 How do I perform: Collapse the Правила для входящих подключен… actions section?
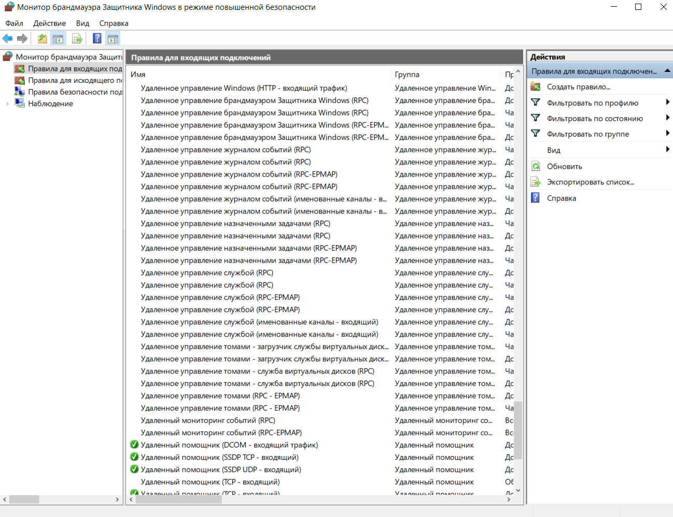[x=667, y=71]
